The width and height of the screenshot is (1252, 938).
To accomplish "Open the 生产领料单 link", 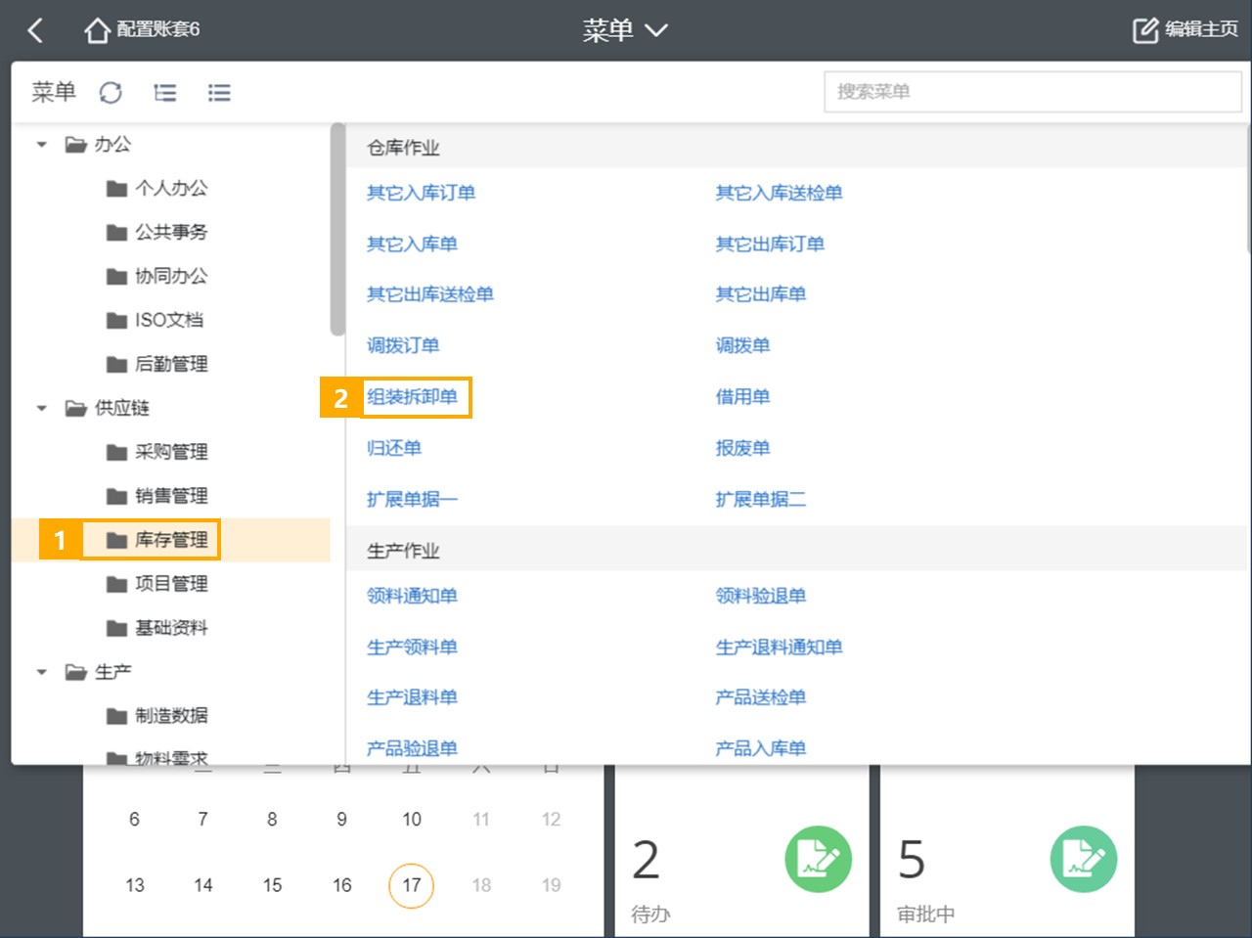I will pyautogui.click(x=412, y=648).
